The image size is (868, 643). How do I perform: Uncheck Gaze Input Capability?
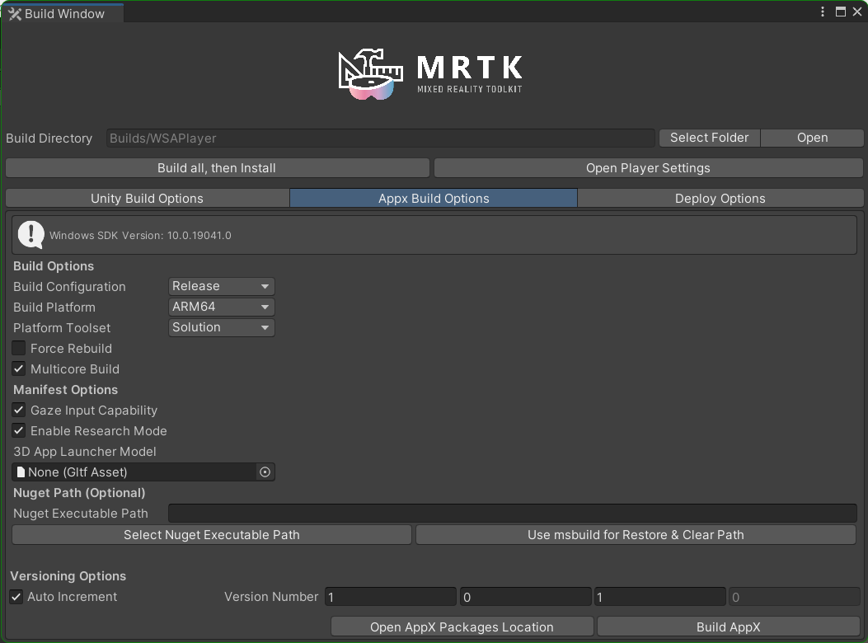tap(19, 410)
